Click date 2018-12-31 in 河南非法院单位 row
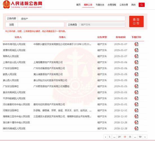Image resolution: width=155 pixels, height=141 pixels. pos(121,111)
